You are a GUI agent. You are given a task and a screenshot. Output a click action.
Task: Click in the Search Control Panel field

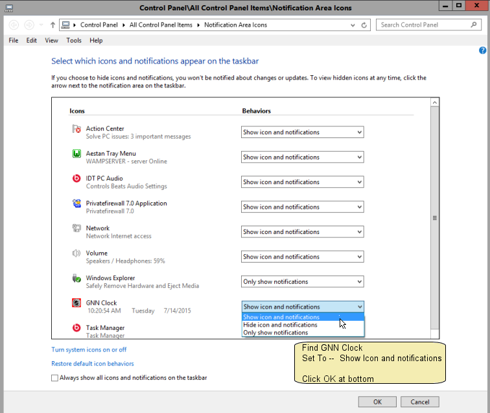coord(423,25)
